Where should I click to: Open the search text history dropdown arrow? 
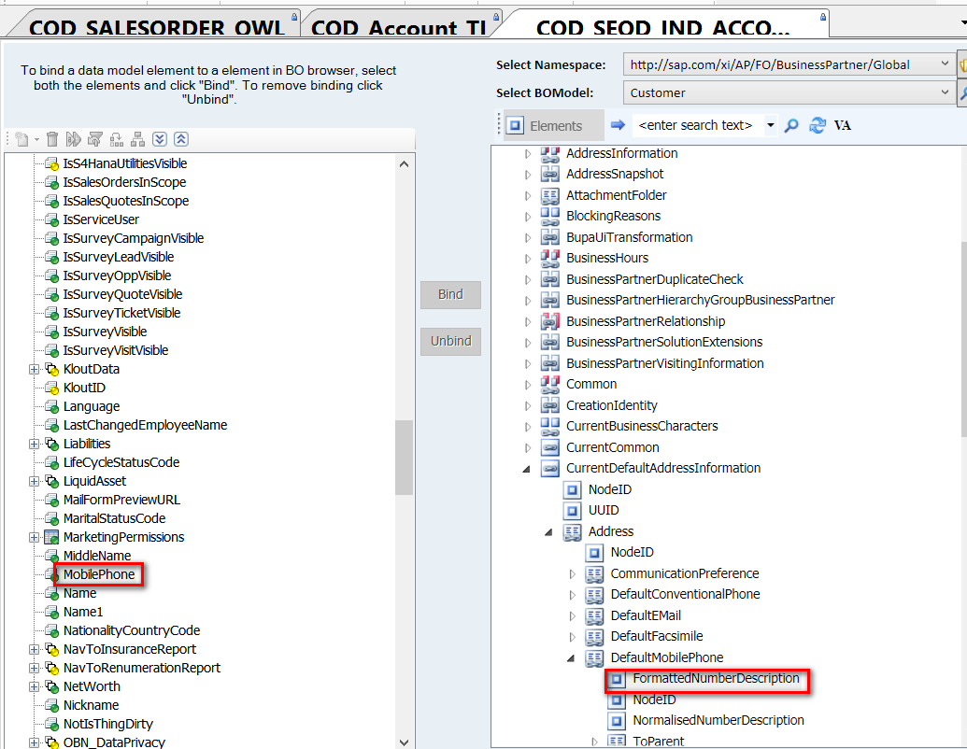coord(770,125)
